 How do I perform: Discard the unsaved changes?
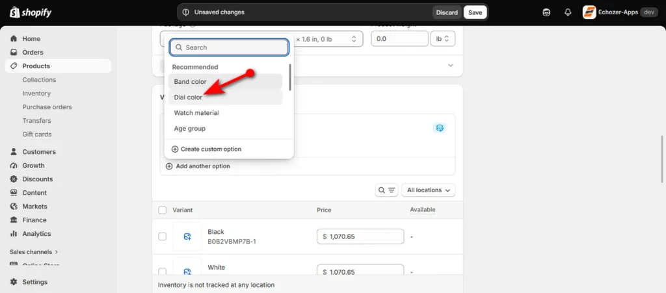[447, 12]
